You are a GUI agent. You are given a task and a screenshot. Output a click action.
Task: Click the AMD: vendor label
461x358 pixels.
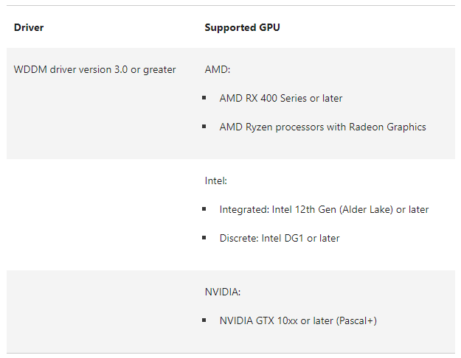(218, 69)
